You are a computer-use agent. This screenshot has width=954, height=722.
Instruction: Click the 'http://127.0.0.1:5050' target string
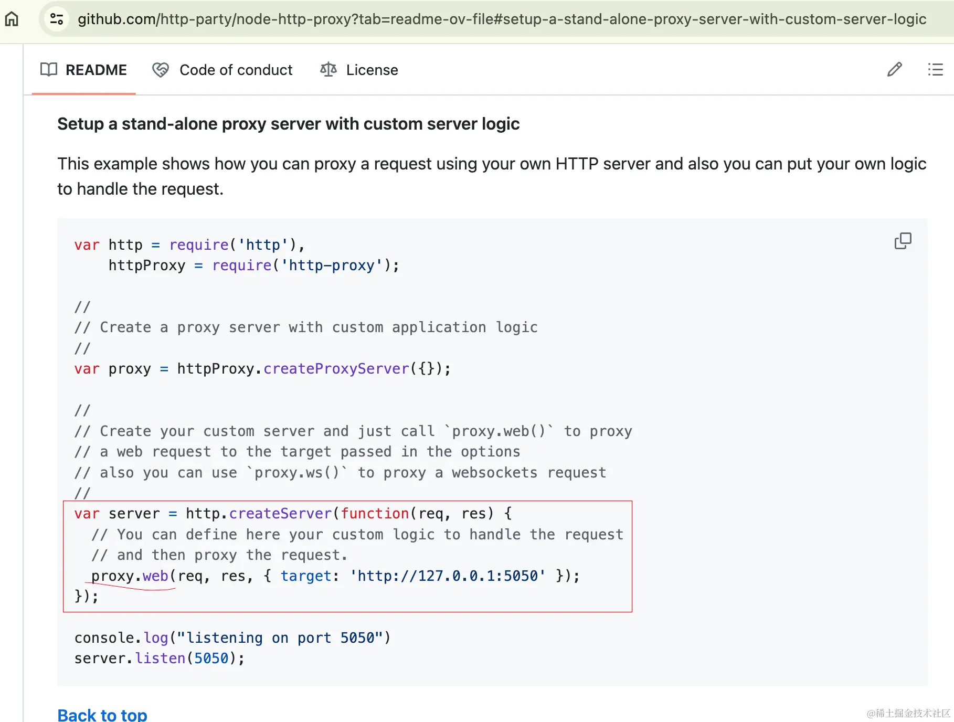tap(448, 576)
